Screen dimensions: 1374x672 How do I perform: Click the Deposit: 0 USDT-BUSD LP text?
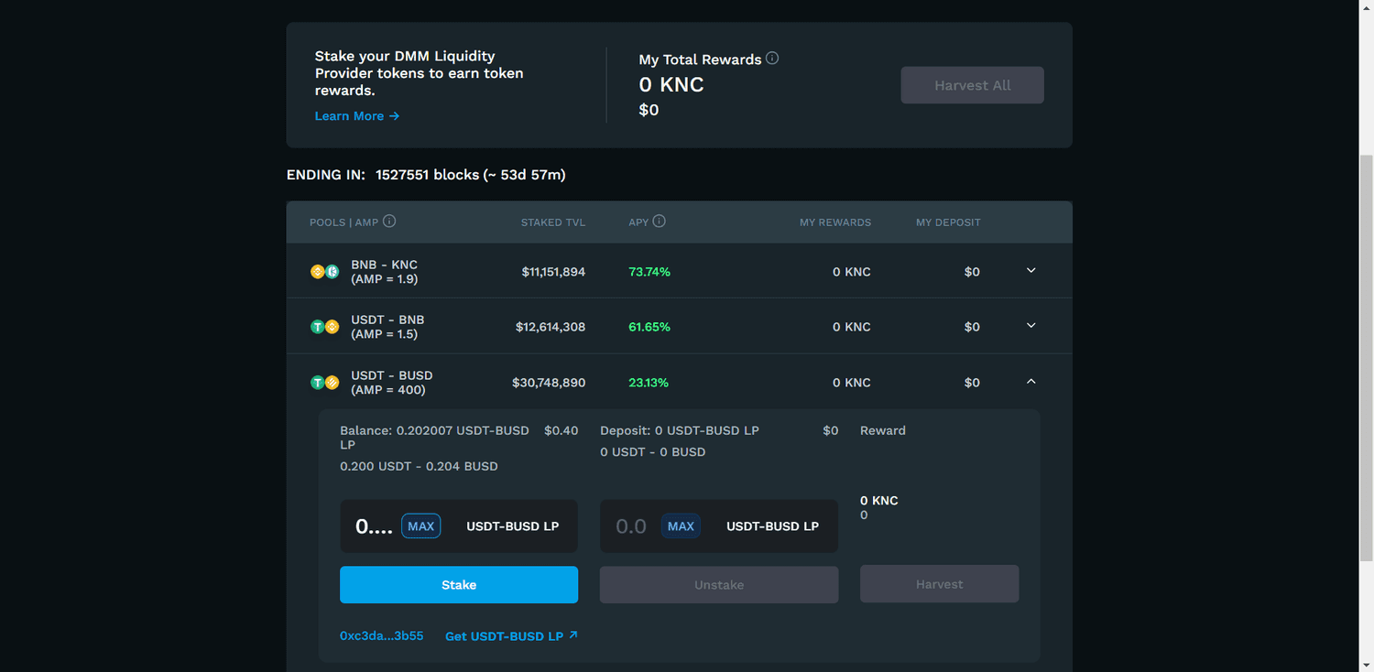coord(680,430)
